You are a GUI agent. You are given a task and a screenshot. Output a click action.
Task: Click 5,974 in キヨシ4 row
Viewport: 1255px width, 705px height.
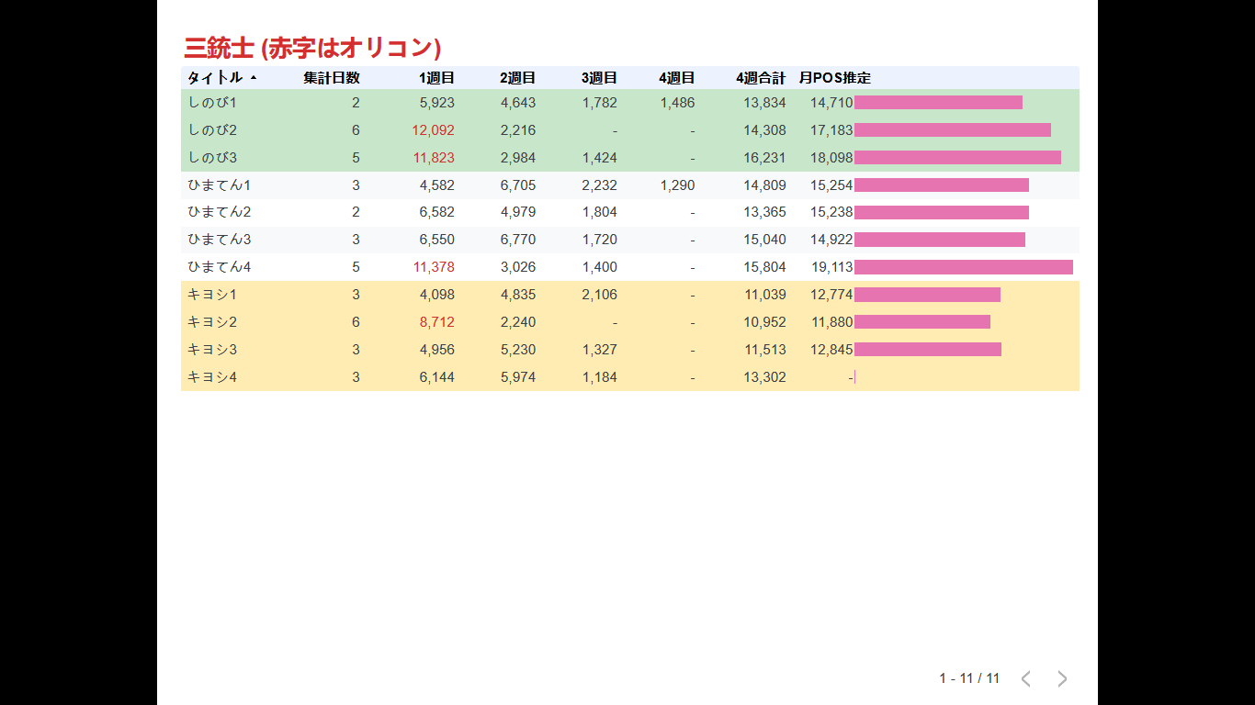pos(518,377)
